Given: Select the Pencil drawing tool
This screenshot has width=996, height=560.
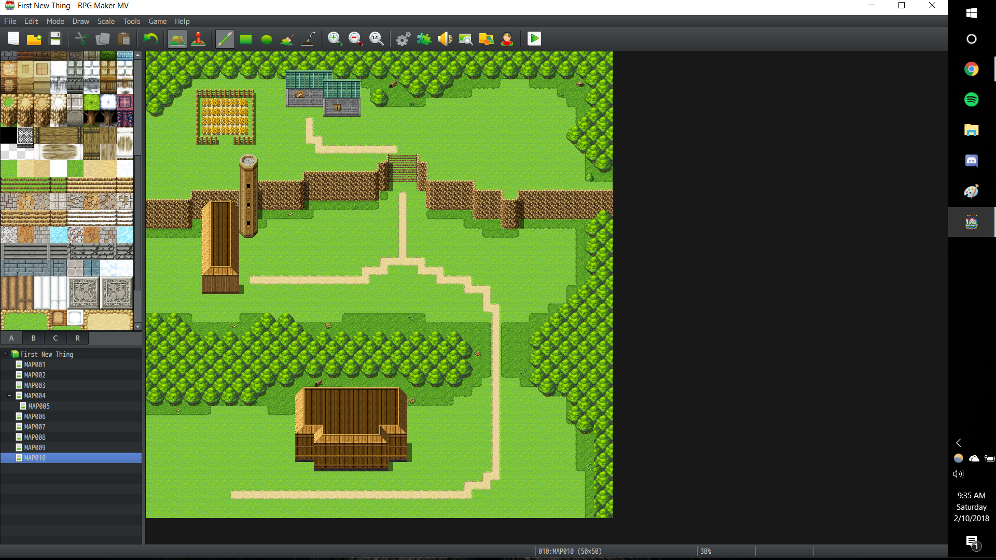Looking at the screenshot, I should pyautogui.click(x=225, y=39).
